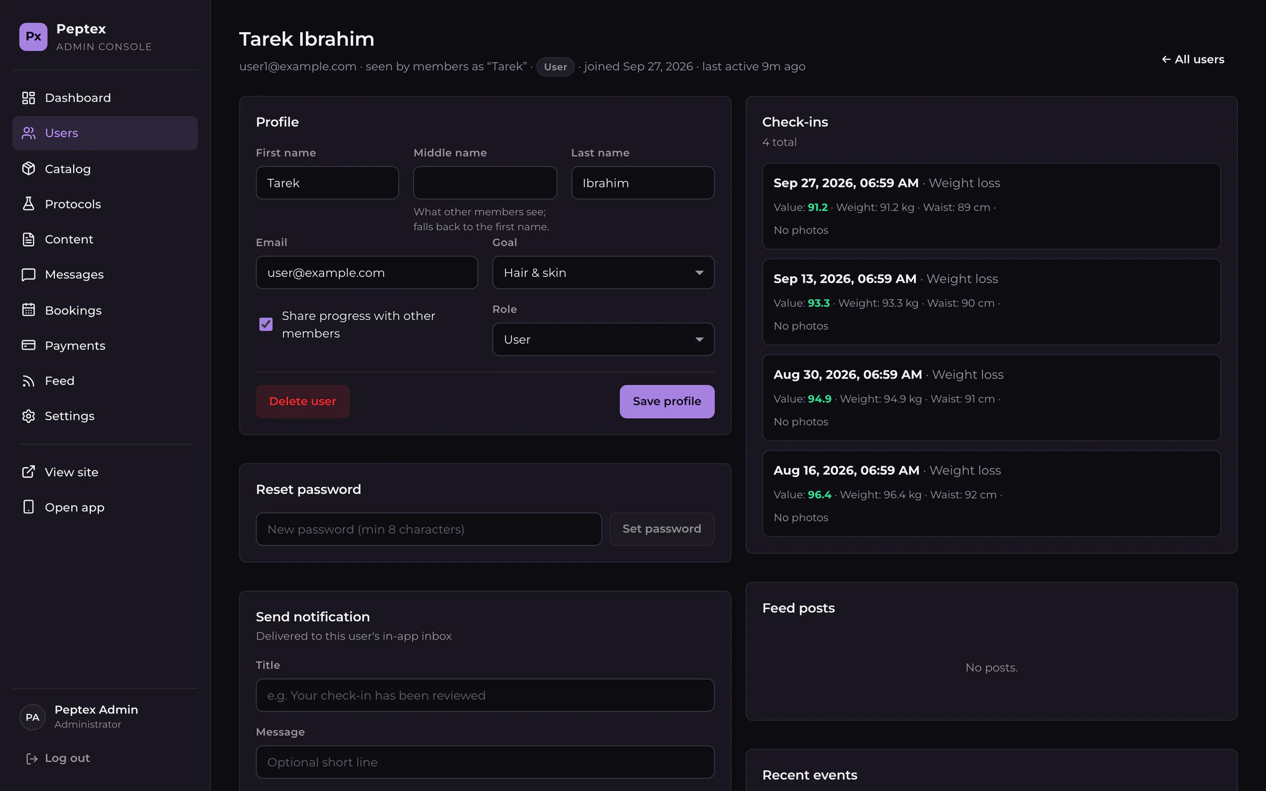Open the Role dropdown showing User
Screen dimensions: 1266x791
pos(603,339)
